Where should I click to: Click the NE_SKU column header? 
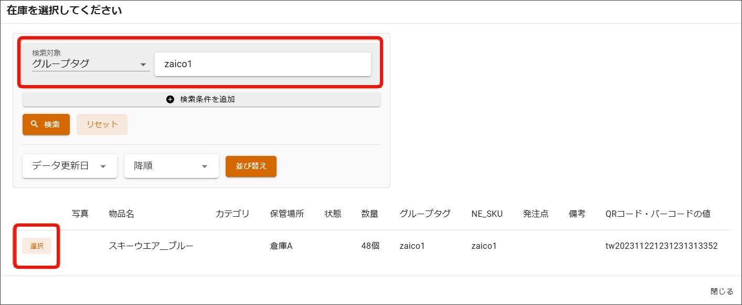[486, 214]
